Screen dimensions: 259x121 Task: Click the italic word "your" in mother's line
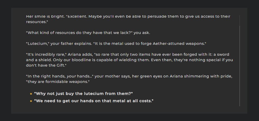pos(71,76)
